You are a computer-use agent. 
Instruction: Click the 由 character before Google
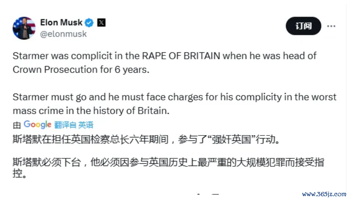click(17, 125)
